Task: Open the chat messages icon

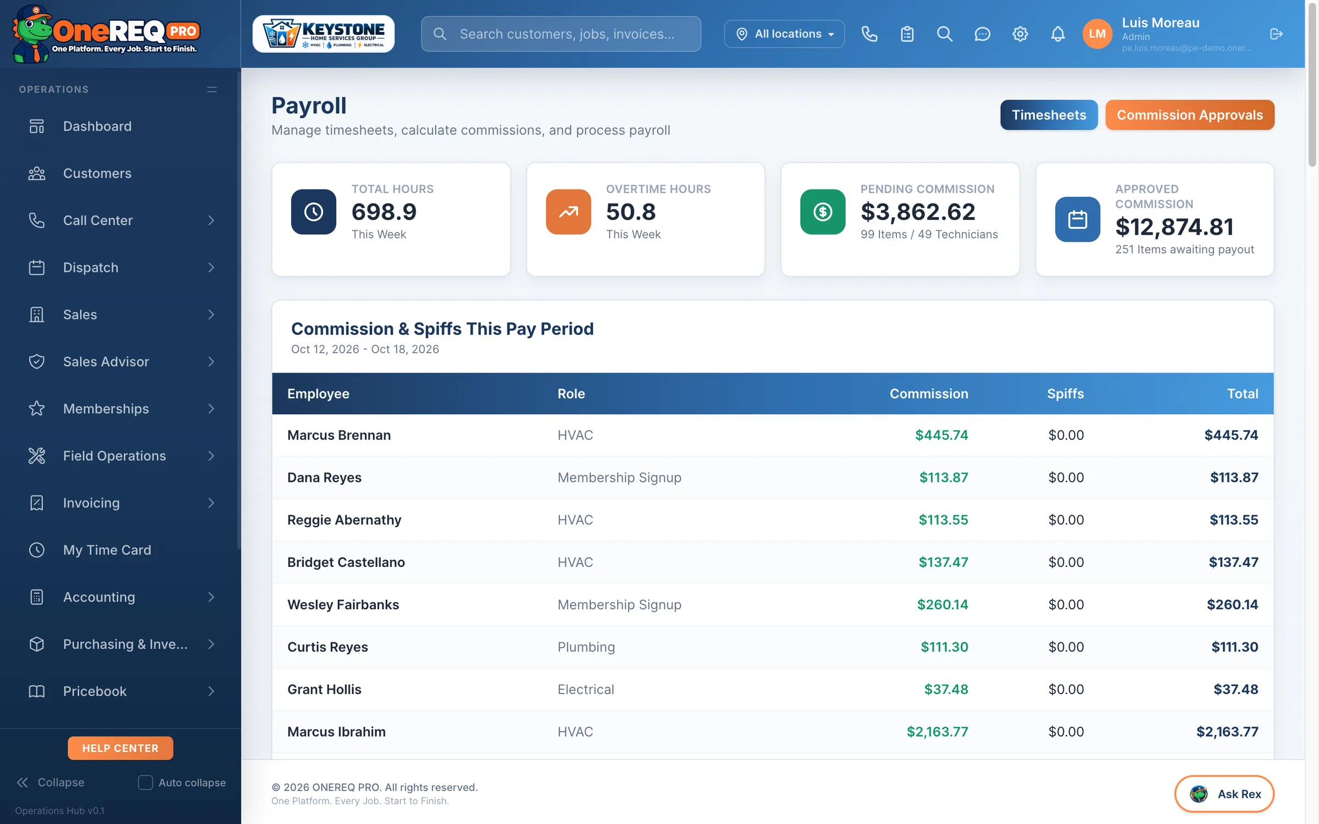Action: [x=982, y=34]
